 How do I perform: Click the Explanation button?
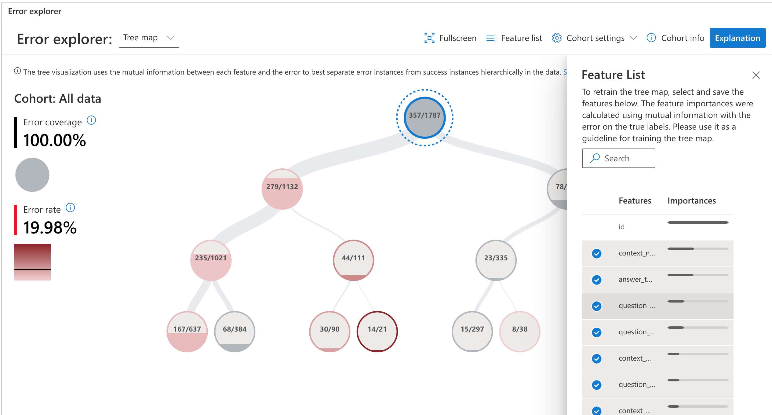[737, 38]
